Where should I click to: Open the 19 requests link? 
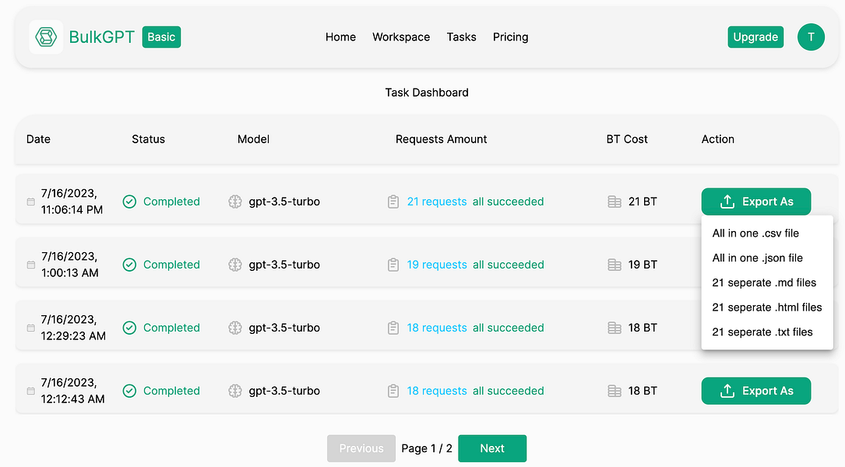[x=436, y=265]
